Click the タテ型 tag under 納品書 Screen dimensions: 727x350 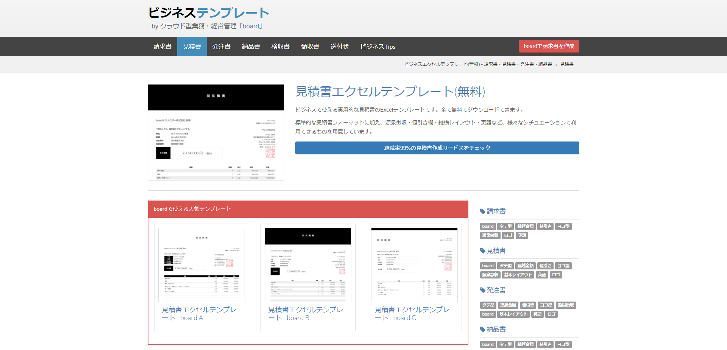coord(505,344)
